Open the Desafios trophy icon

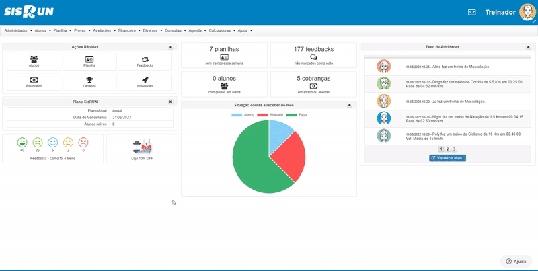(89, 80)
